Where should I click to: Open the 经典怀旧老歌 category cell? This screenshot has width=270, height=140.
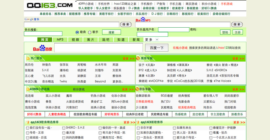[x=135, y=114]
